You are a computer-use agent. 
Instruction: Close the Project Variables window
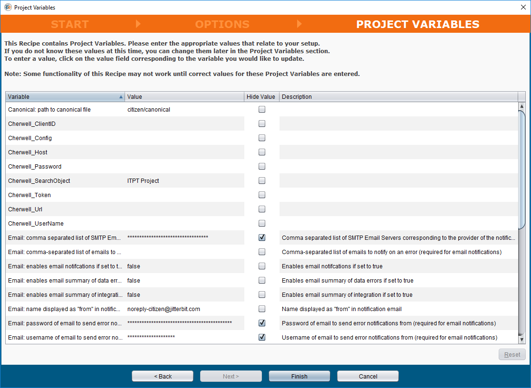click(523, 7)
